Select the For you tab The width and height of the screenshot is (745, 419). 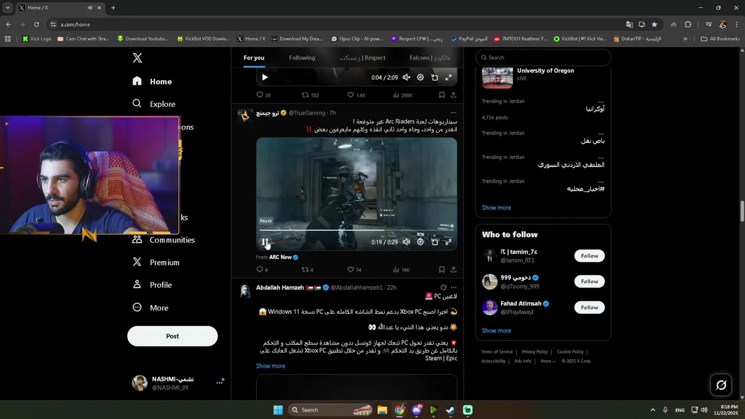point(254,58)
